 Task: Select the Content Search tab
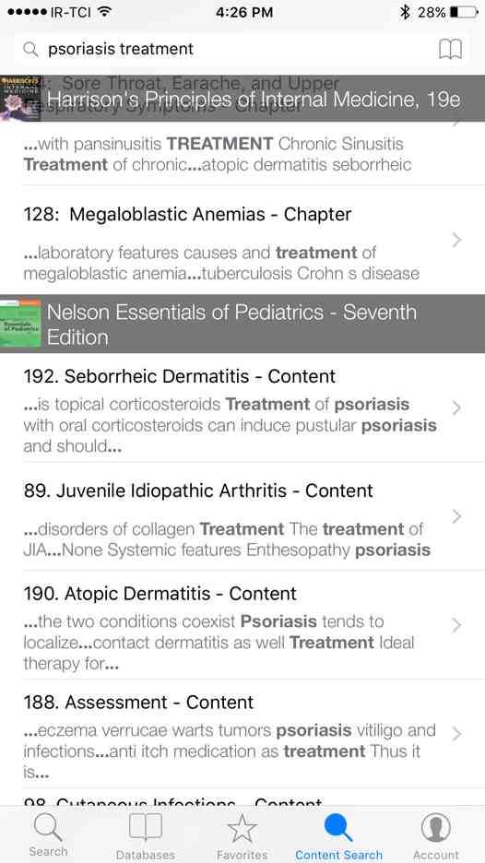coord(338,834)
